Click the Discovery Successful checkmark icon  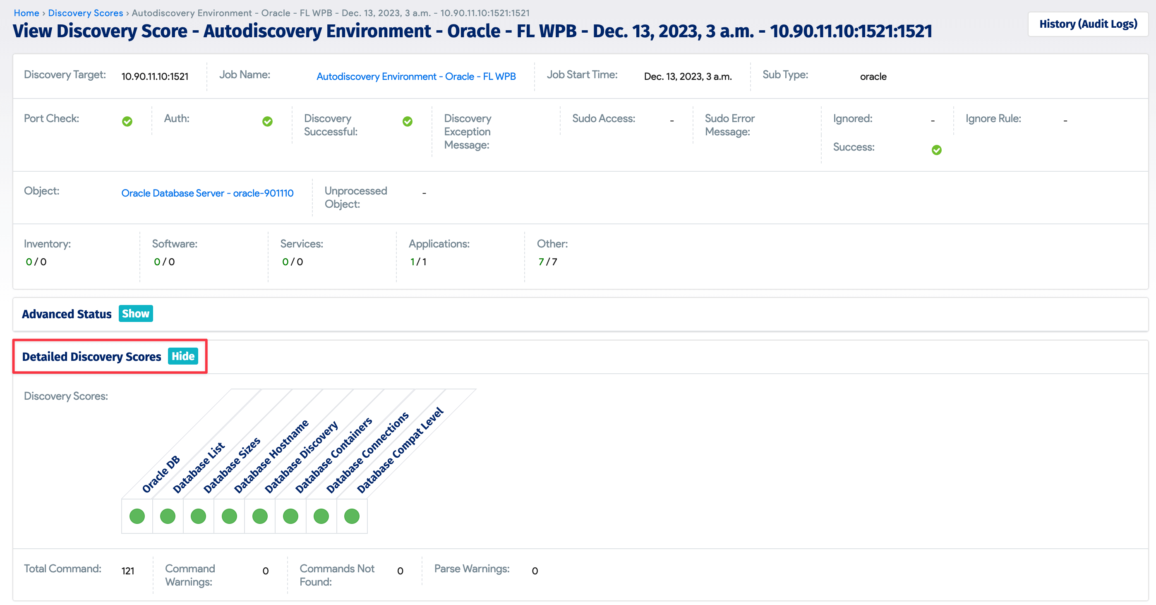click(x=408, y=121)
